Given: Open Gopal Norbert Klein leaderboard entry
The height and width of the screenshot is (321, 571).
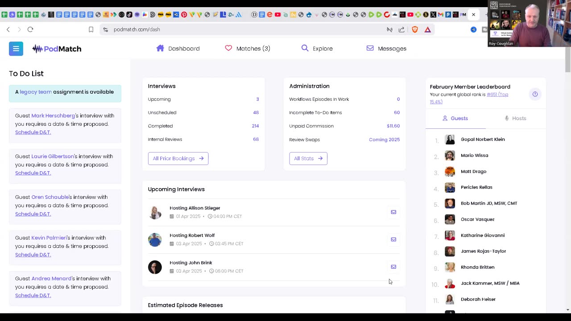Looking at the screenshot, I should tap(483, 140).
